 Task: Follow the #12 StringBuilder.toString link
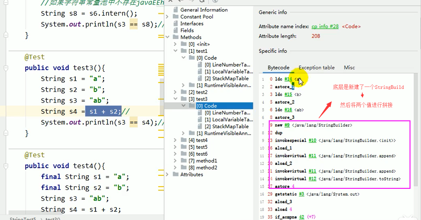[x=312, y=179]
